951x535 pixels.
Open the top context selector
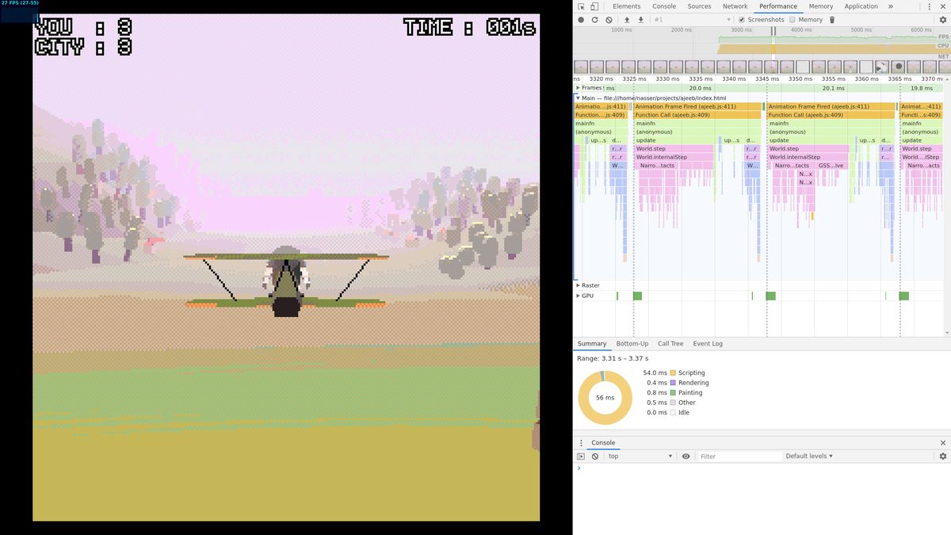pyautogui.click(x=640, y=457)
